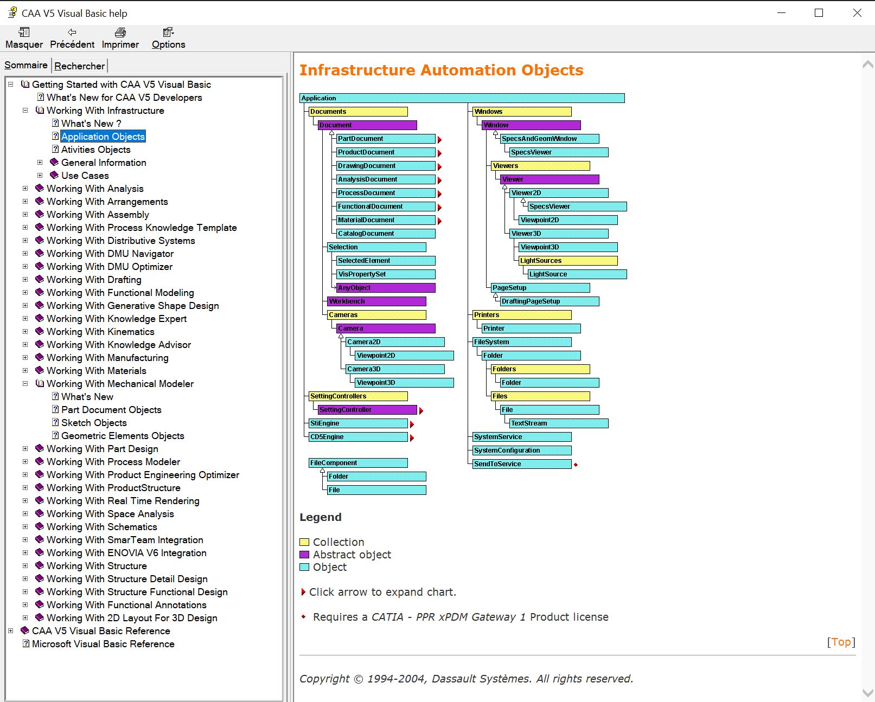This screenshot has height=702, width=875.
Task: Expand the Working With Part Design node
Action: [25, 448]
